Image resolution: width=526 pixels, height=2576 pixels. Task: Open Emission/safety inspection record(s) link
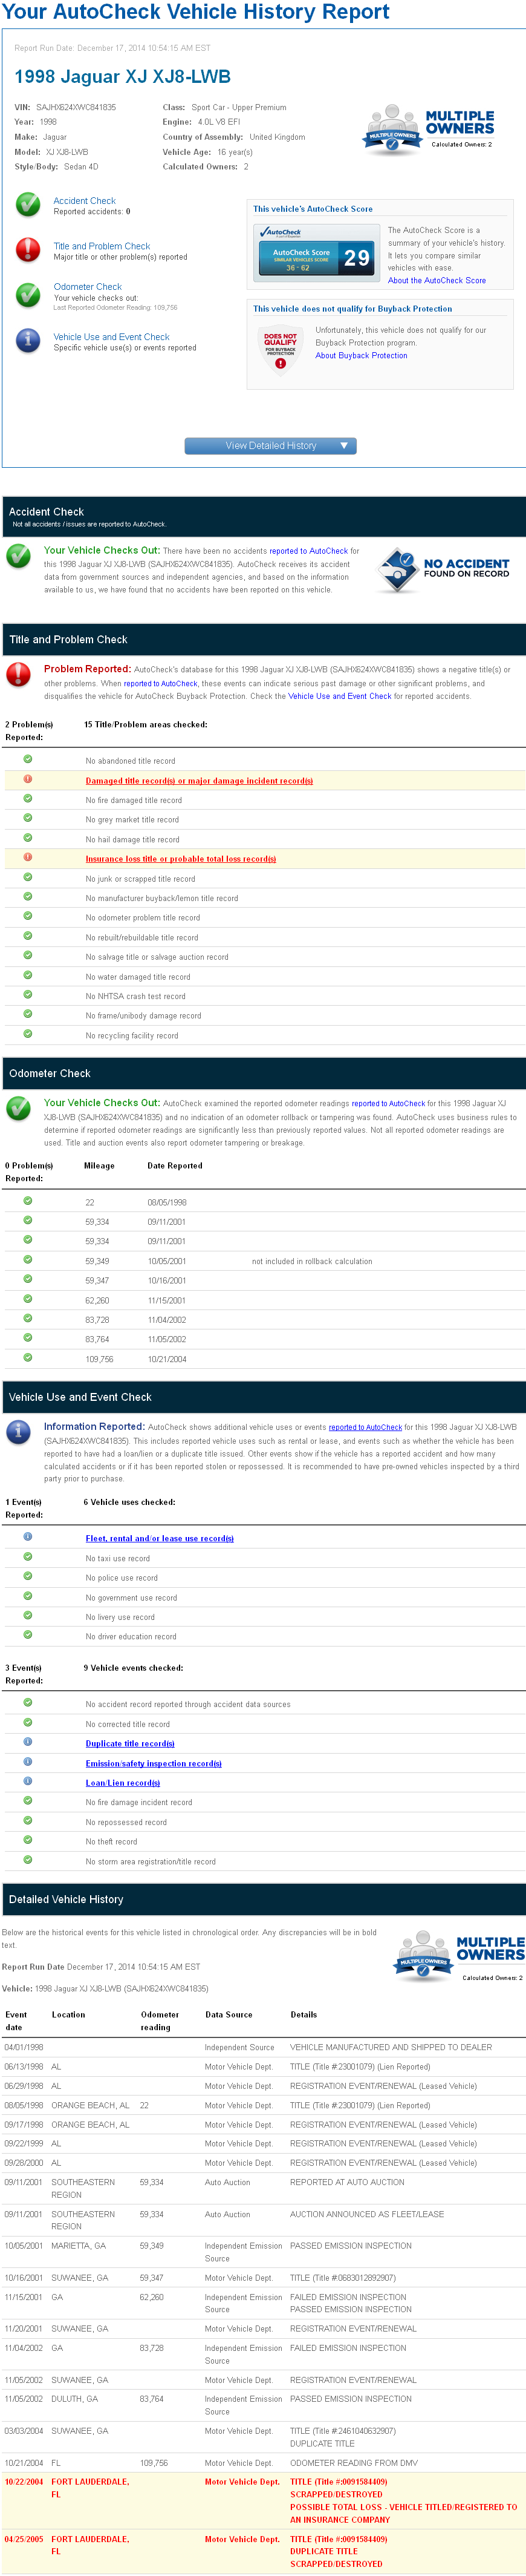click(x=154, y=1764)
